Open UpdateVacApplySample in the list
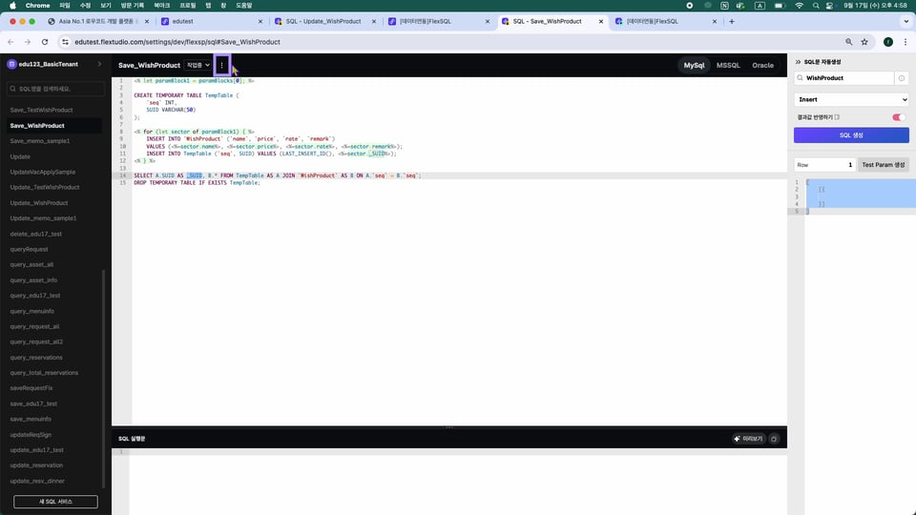916x515 pixels. tap(43, 173)
